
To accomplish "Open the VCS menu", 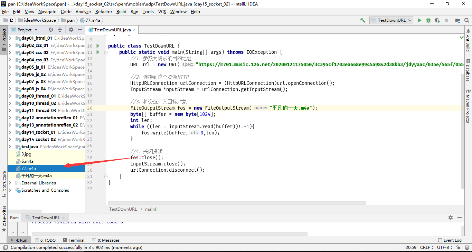I will pyautogui.click(x=162, y=11).
